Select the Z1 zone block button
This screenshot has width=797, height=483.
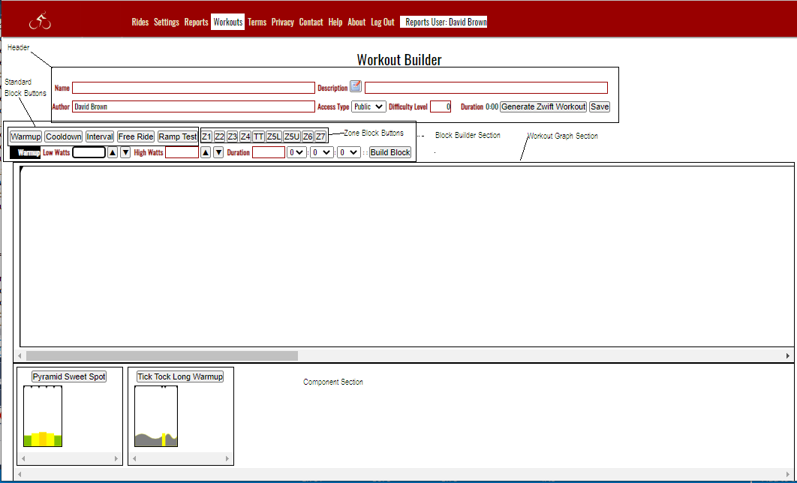point(206,136)
